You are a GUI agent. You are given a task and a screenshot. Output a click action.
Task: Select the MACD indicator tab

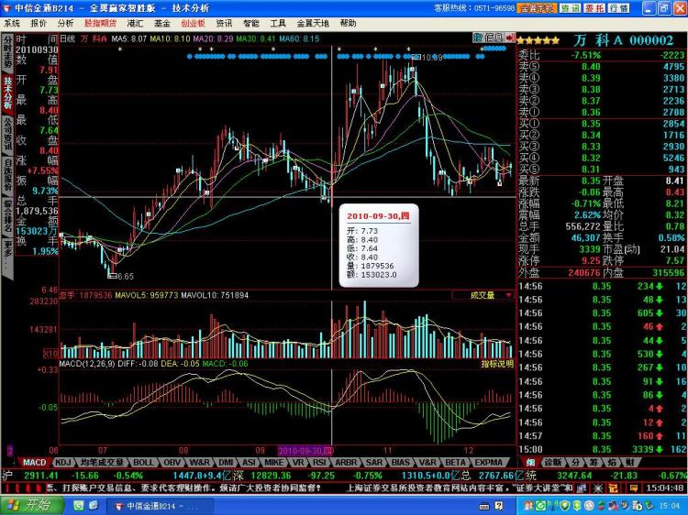(x=34, y=463)
